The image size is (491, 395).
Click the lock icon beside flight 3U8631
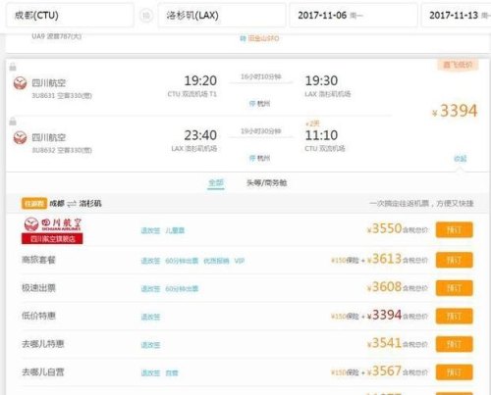pos(13,67)
